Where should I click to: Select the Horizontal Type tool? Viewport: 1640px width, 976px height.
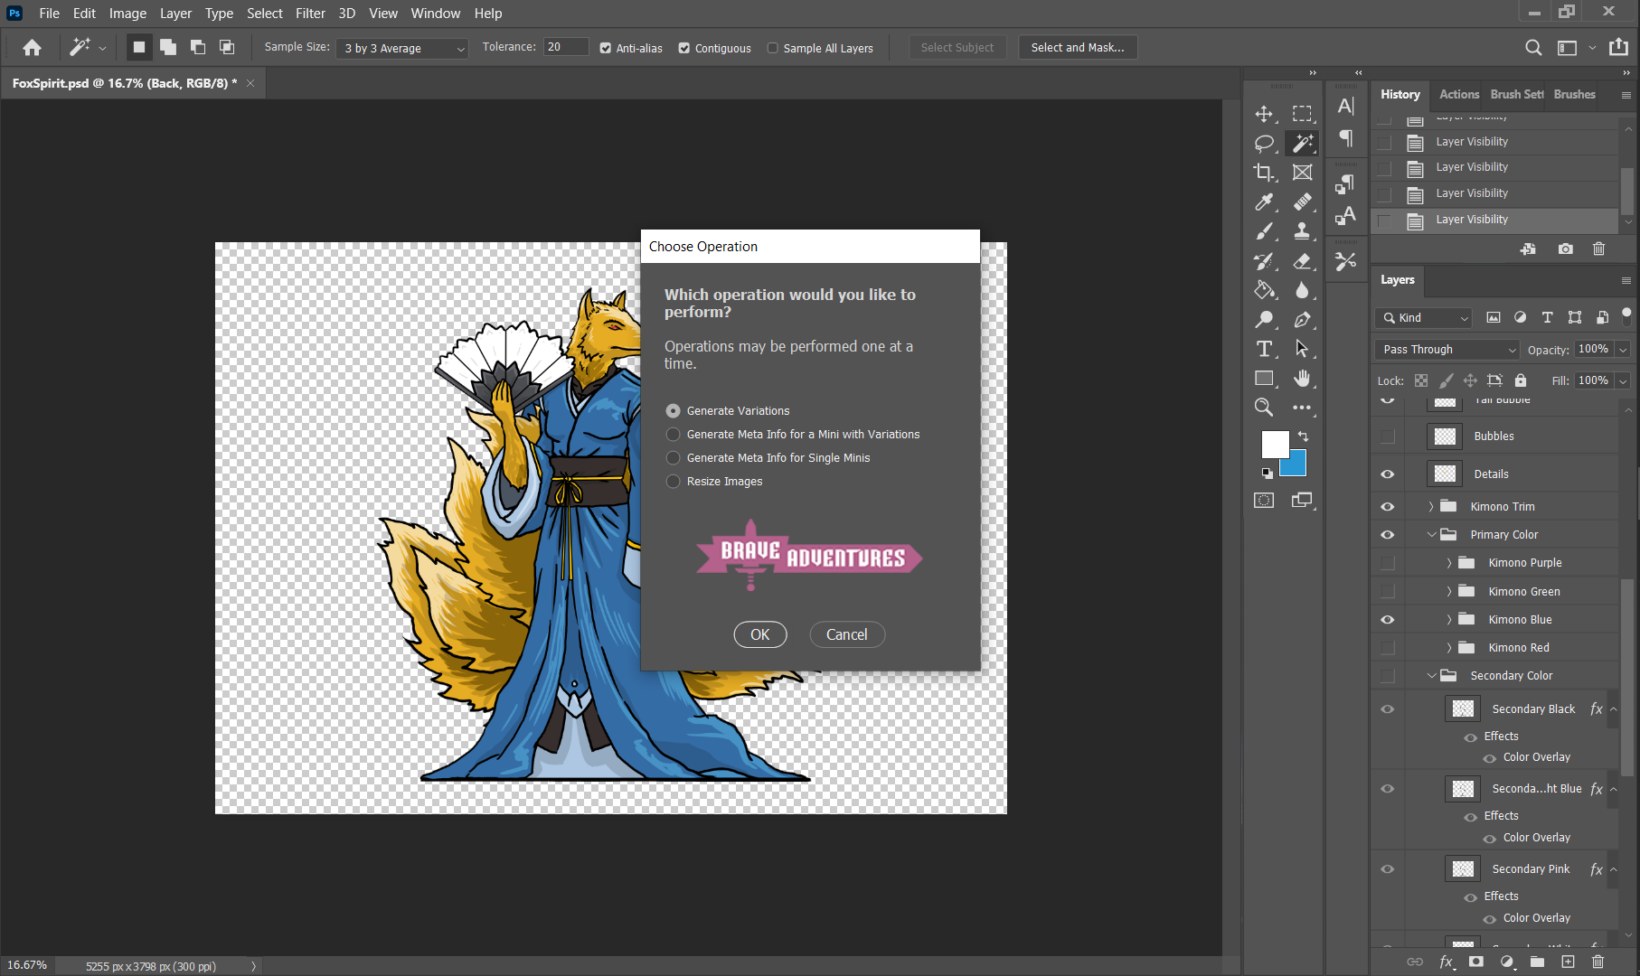click(x=1264, y=349)
